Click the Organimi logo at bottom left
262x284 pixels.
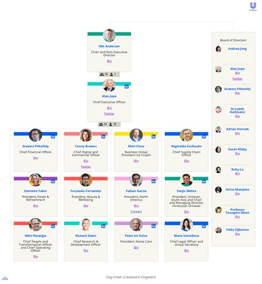point(5,278)
